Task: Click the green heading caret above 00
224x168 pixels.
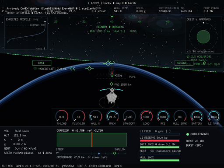Action: (112, 17)
